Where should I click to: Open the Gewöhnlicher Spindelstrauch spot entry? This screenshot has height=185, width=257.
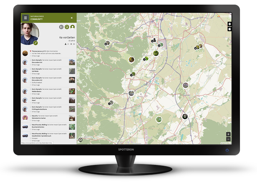tap(49, 137)
